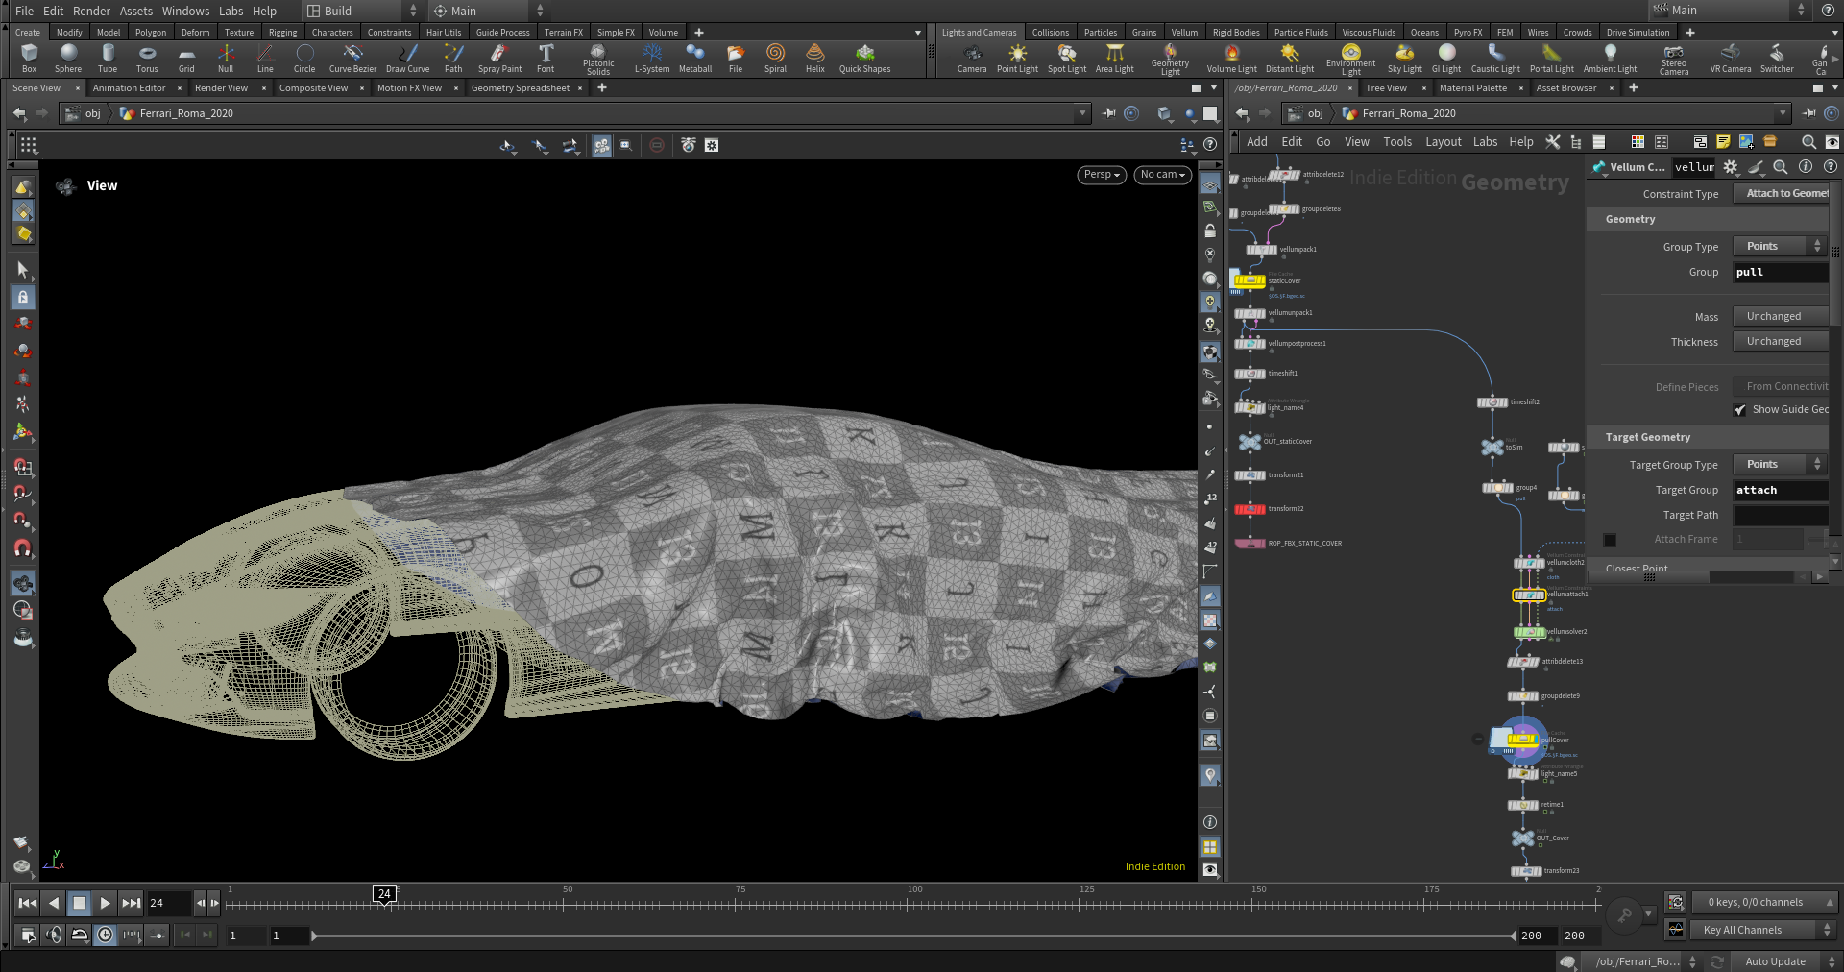Open the No cam camera dropdown
Viewport: 1844px width, 972px height.
1162,175
